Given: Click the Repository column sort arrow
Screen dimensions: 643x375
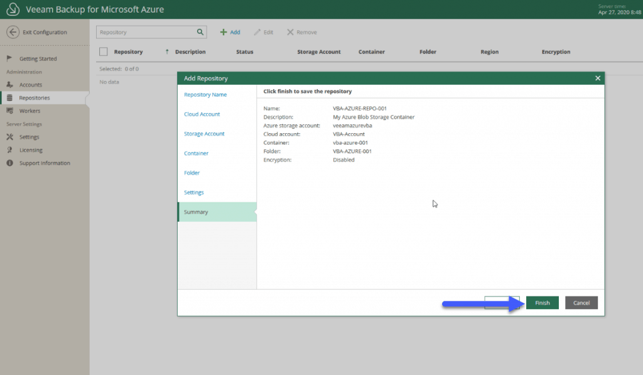Looking at the screenshot, I should 167,52.
